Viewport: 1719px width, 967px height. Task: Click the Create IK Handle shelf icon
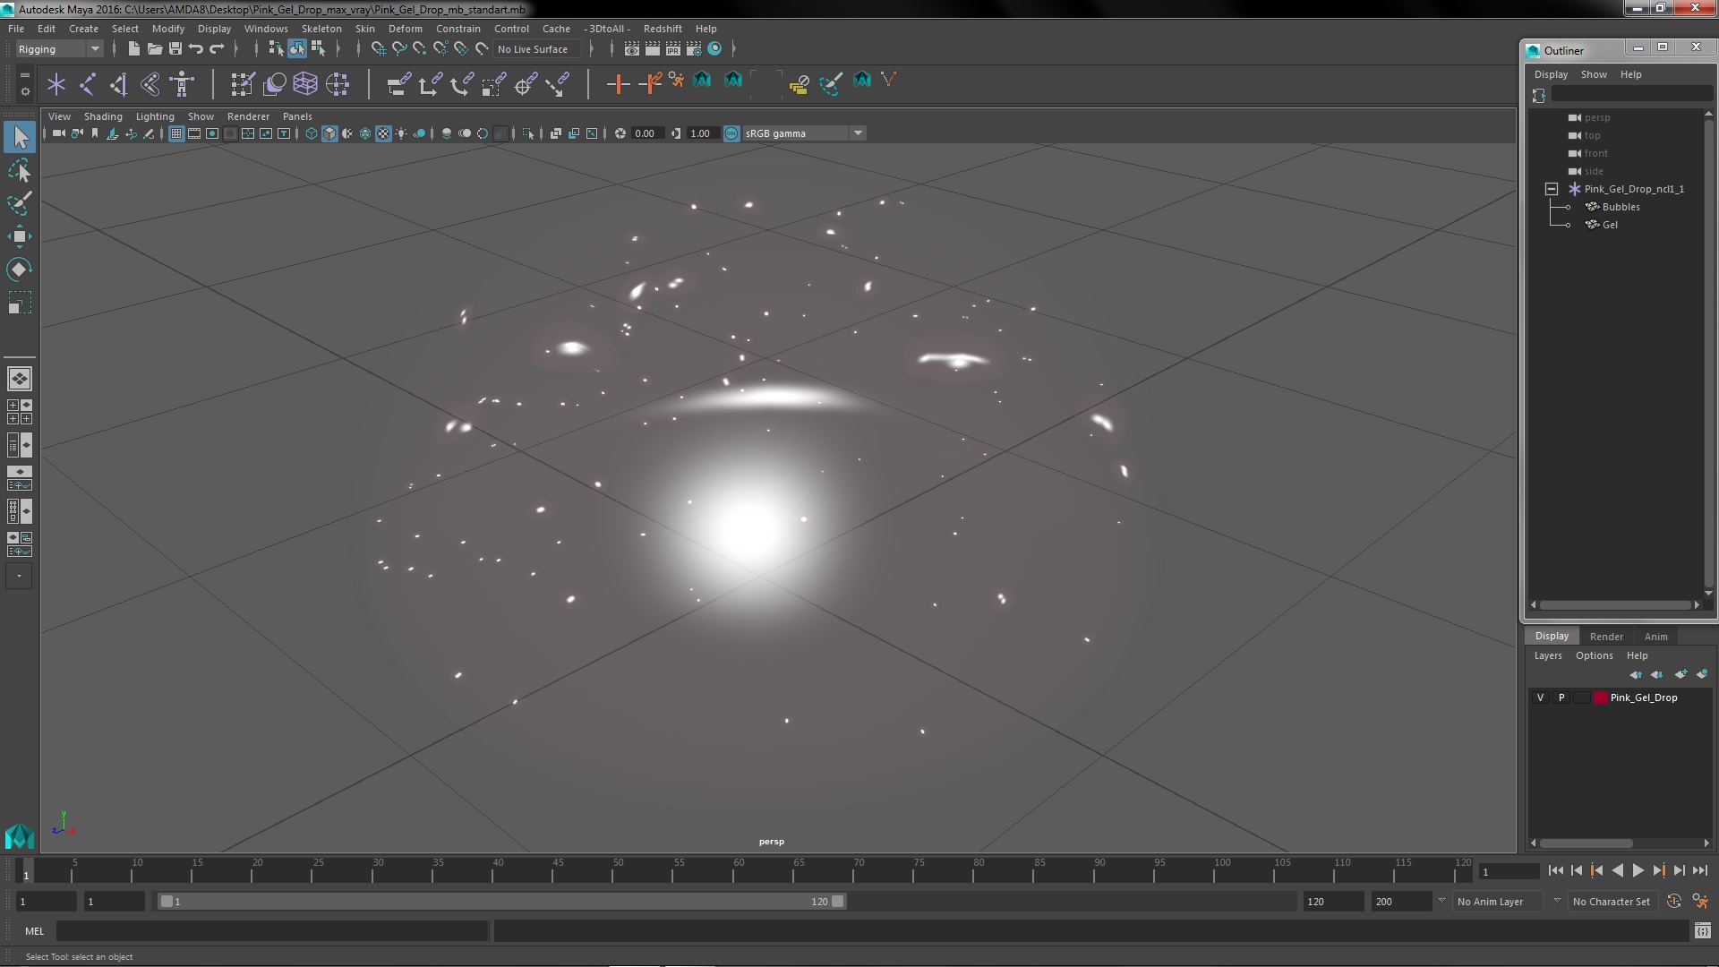click(x=119, y=85)
